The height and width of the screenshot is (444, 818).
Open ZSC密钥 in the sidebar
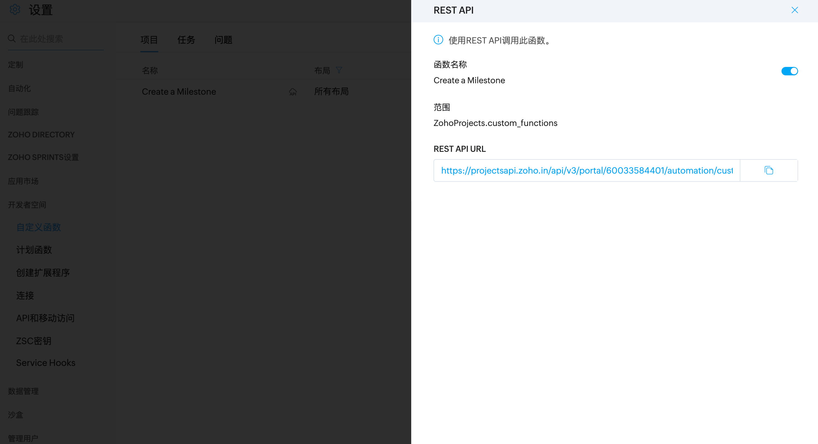[x=34, y=341]
